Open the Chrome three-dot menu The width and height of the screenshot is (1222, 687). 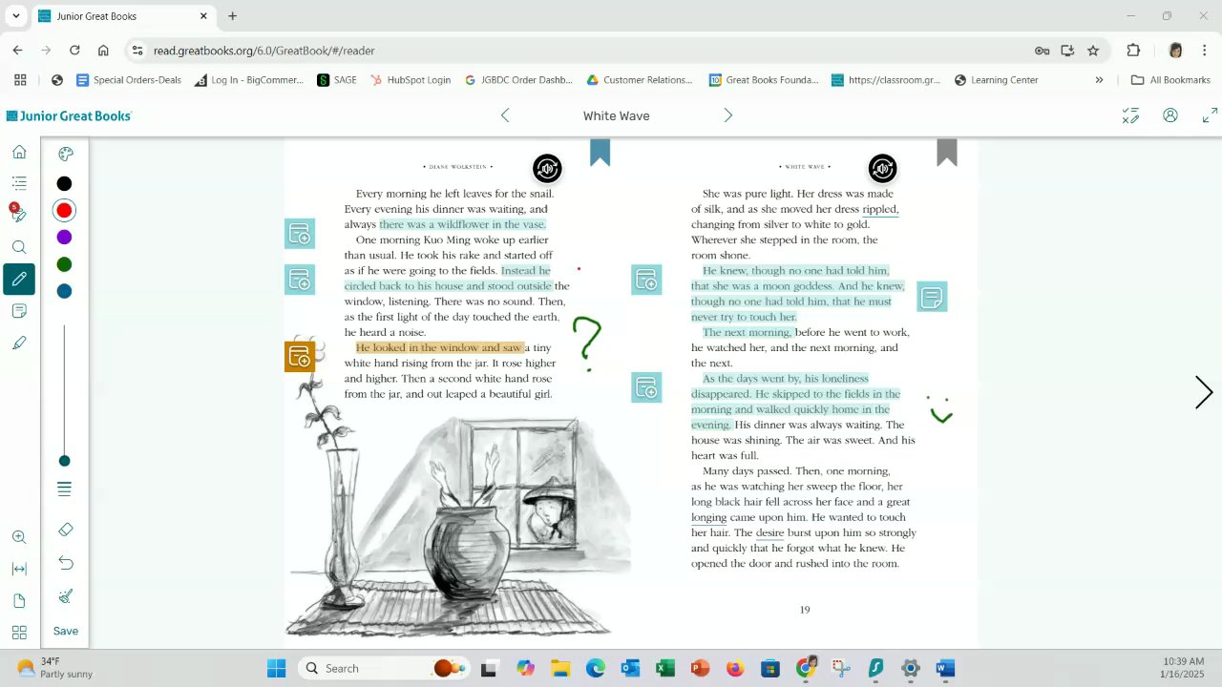[1205, 51]
